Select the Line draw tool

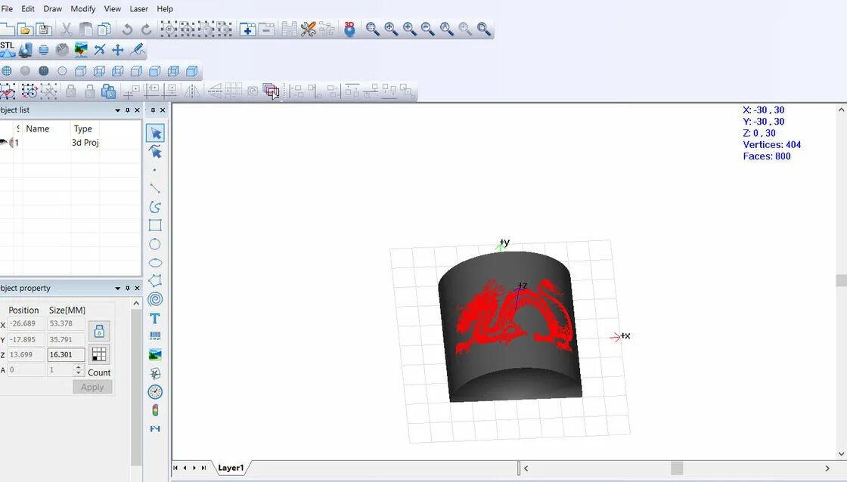(155, 188)
